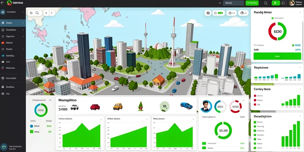
Task: Select the highlighted second sidebar menu item
Action: (x=13, y=23)
